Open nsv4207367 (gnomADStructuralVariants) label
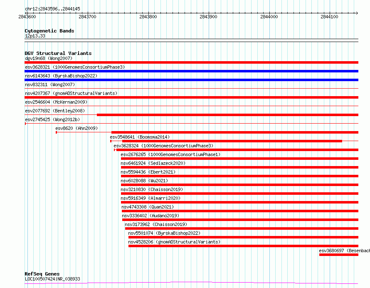Screen dimensions: 370x288 [x=71, y=93]
